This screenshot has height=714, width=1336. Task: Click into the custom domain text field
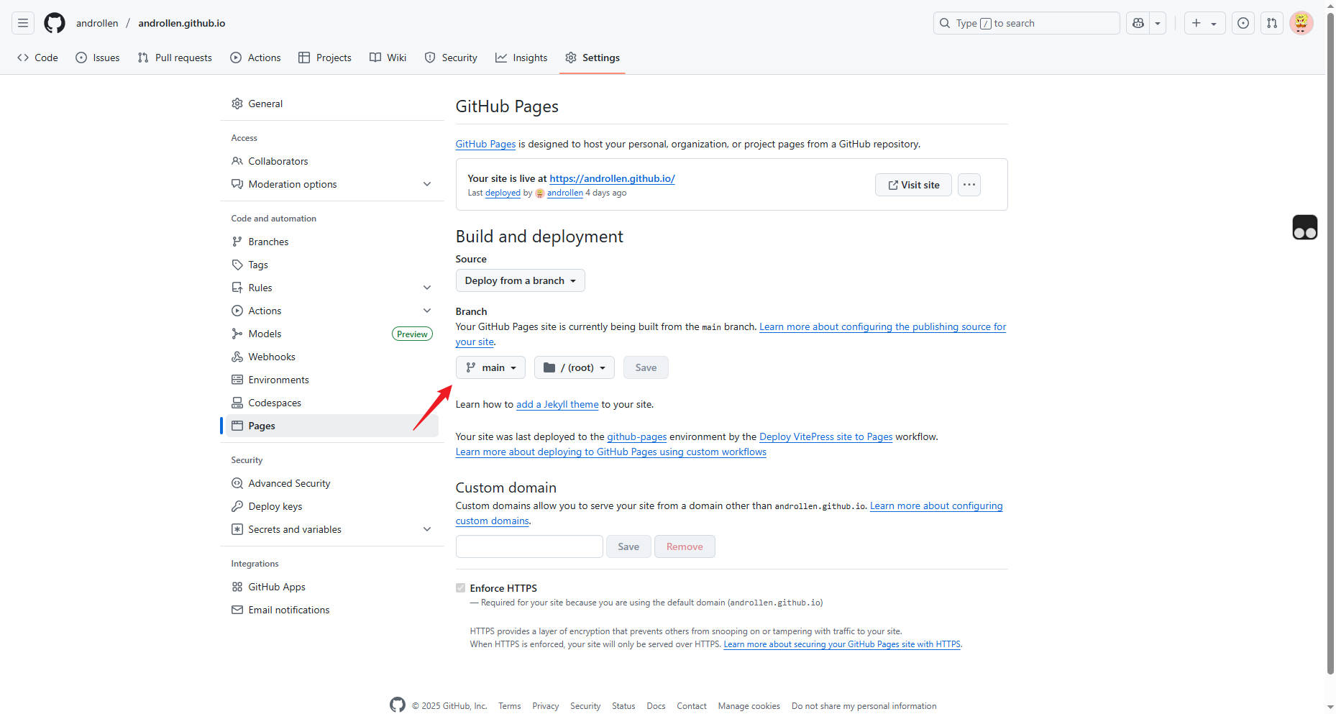pos(529,546)
